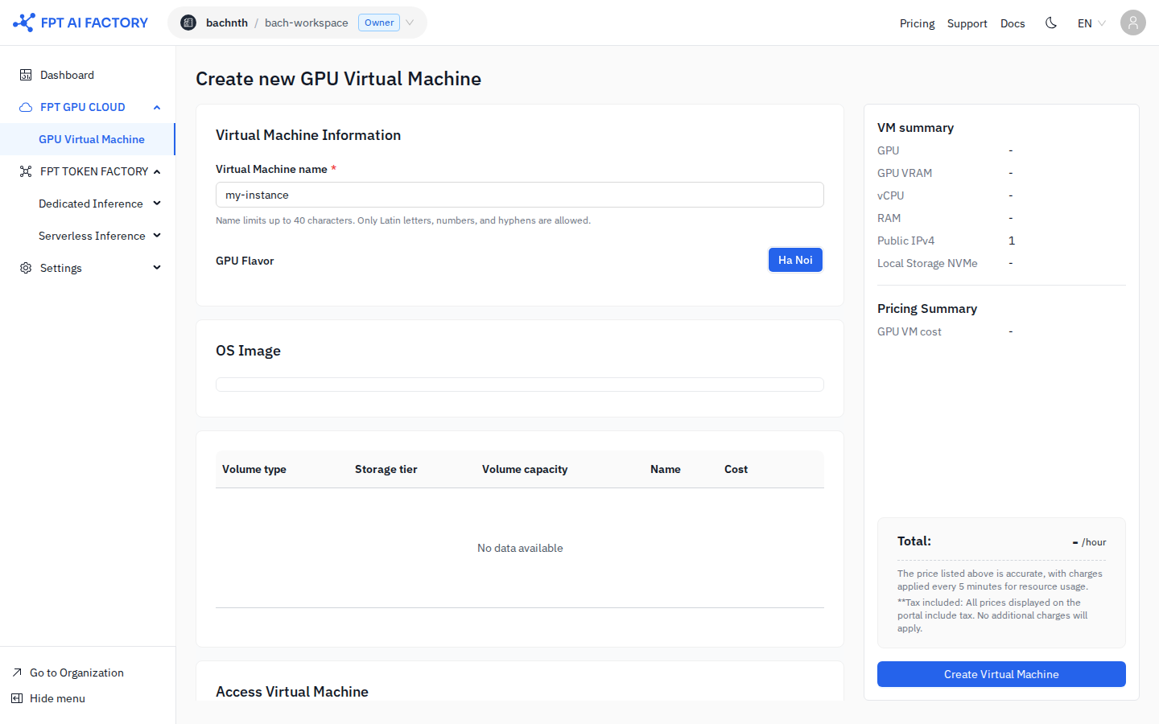Open the Docs link
The width and height of the screenshot is (1159, 724).
click(1013, 23)
